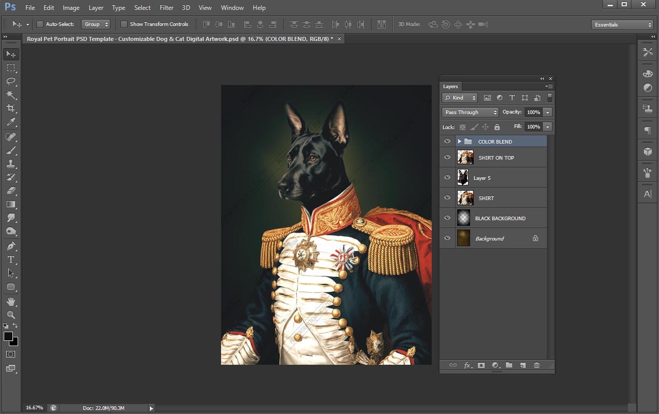Image resolution: width=659 pixels, height=414 pixels.
Task: Select the Zoom tool
Action: click(11, 315)
